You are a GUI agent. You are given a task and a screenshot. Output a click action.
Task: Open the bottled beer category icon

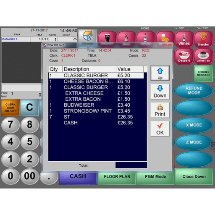(x=126, y=37)
